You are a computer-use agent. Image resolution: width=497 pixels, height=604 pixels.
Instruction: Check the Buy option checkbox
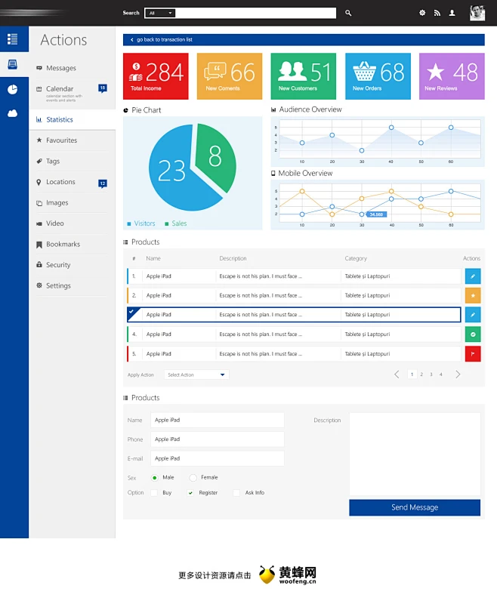pos(154,493)
